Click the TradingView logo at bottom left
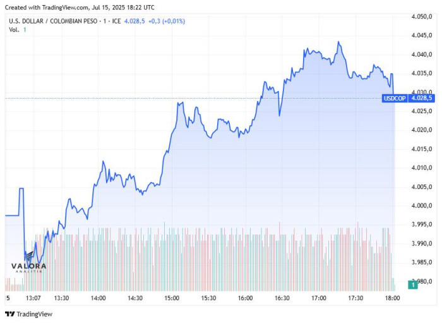Screen dimensions: 442x323 pos(29,314)
